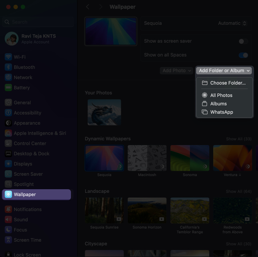
Task: Click the 'Dynamic Wallpapers' section heading
Action: click(x=108, y=139)
